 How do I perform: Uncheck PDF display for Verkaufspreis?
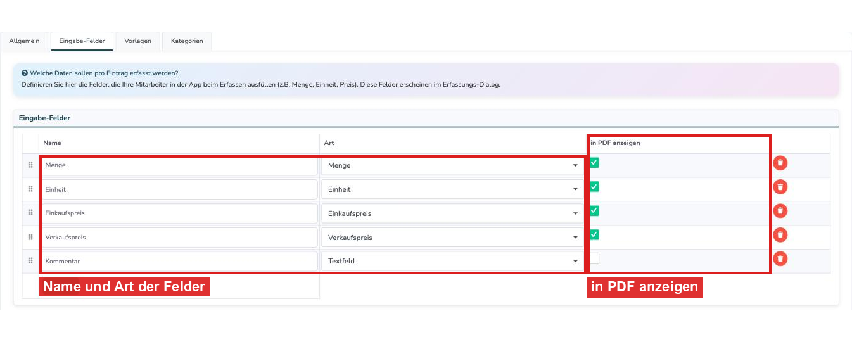click(x=594, y=235)
